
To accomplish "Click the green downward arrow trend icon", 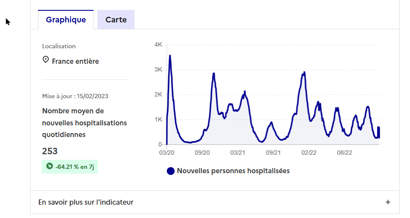I will pyautogui.click(x=49, y=166).
